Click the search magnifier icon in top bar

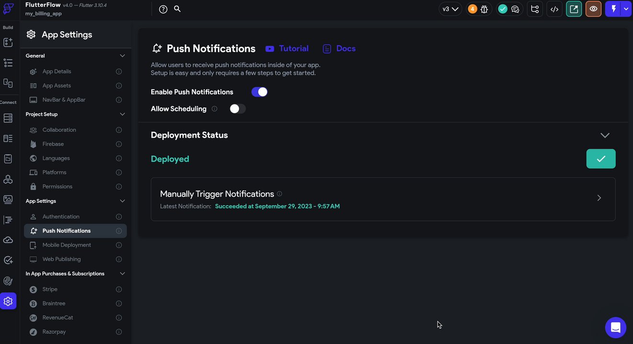click(177, 9)
